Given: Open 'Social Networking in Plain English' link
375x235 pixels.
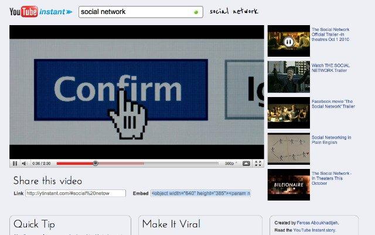Looking at the screenshot, I should point(331,140).
